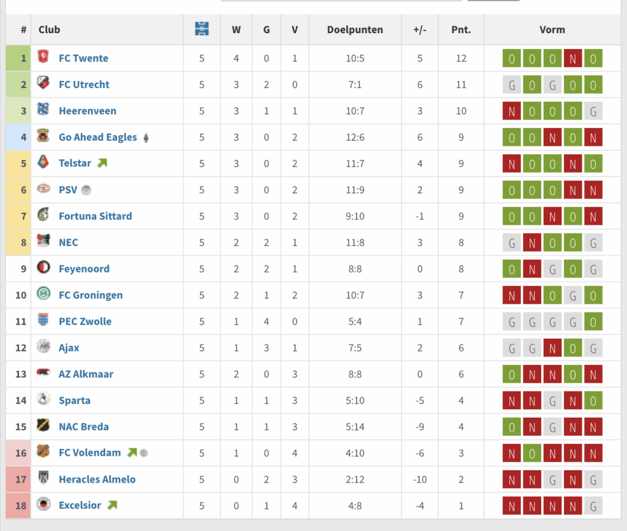Open the Fortuna Sittard team link
This screenshot has width=627, height=531.
click(95, 216)
